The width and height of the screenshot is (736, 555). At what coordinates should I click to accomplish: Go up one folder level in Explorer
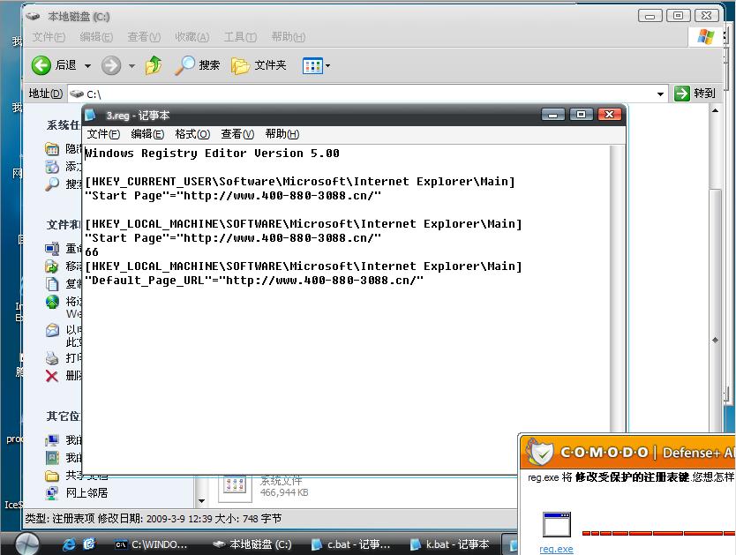[x=154, y=65]
